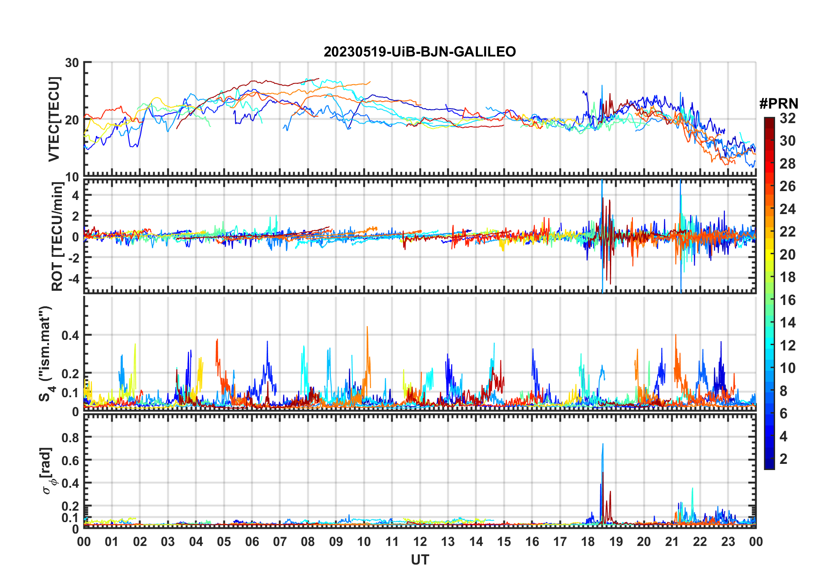
Task: Click UT hour tick label 17
Action: [560, 542]
